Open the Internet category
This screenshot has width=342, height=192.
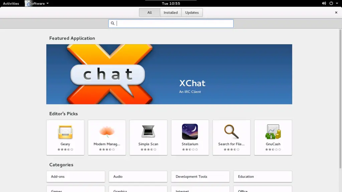pyautogui.click(x=200, y=189)
